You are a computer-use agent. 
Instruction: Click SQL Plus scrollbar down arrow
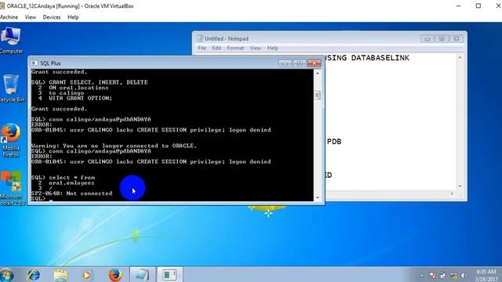tap(317, 197)
